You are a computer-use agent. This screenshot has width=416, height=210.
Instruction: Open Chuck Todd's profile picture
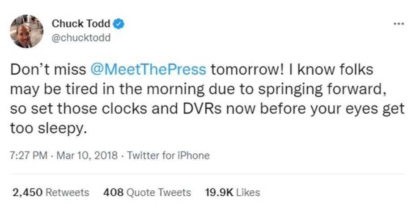point(26,31)
